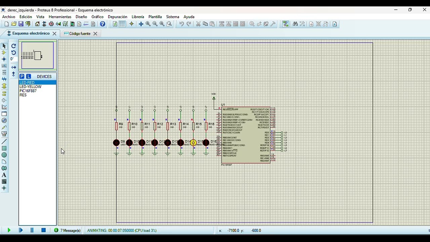430x242 pixels.
Task: Select the Selection Mode arrow tool
Action: coord(4,46)
